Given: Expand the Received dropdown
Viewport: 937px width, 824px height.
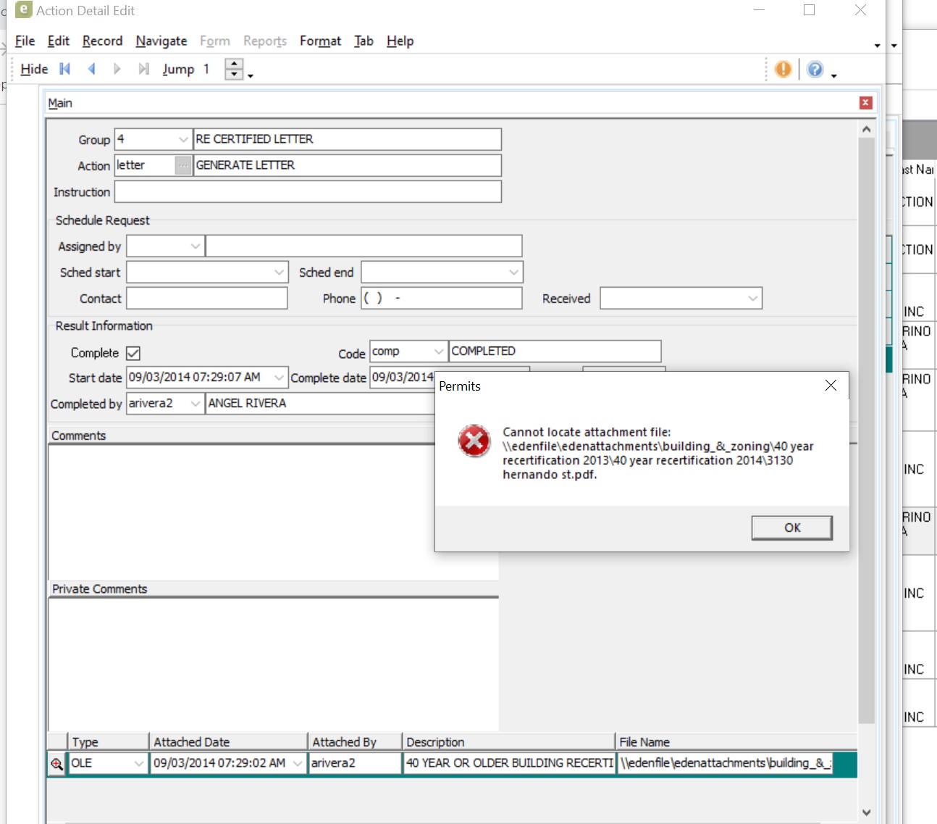Looking at the screenshot, I should click(752, 299).
